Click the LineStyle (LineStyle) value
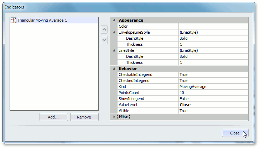 point(213,50)
